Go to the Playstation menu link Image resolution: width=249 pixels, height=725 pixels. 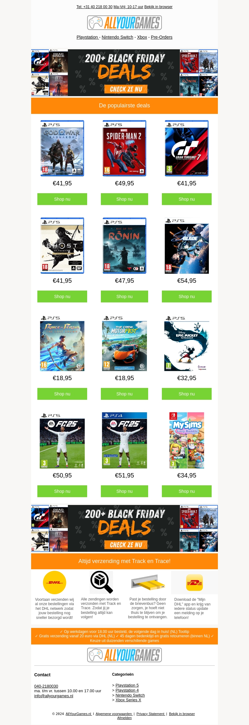[x=88, y=37]
